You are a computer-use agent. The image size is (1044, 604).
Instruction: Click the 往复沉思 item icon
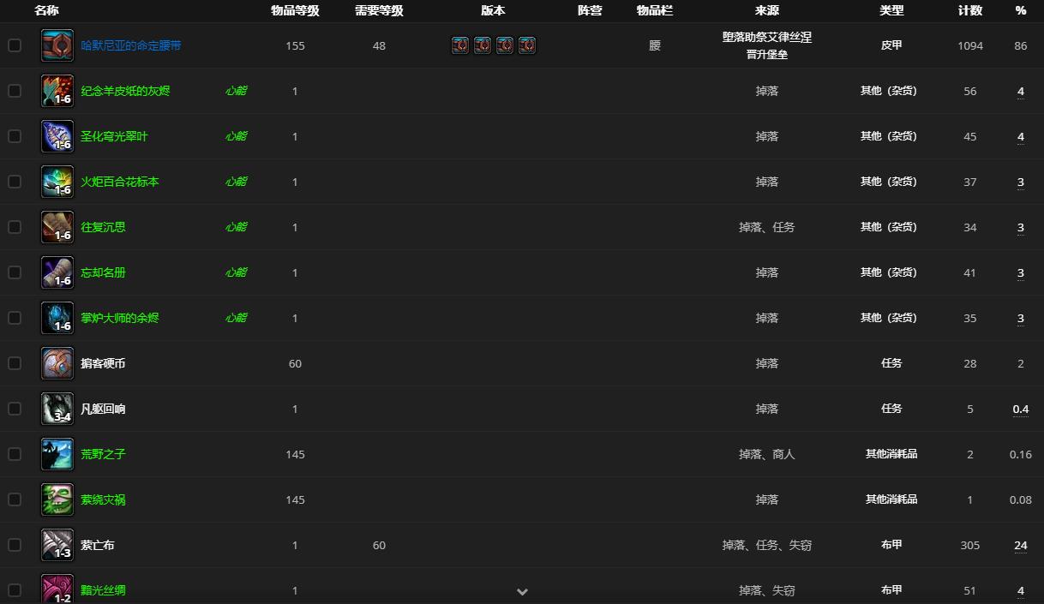57,227
